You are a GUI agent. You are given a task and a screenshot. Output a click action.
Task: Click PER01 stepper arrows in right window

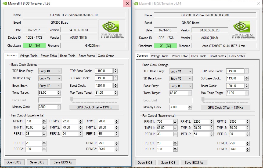(x=175, y=143)
